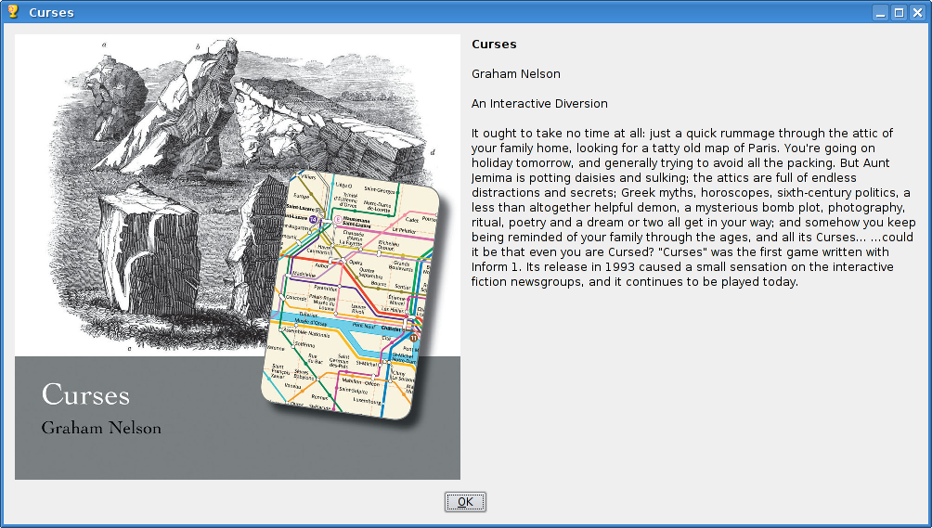
Task: Maximize the Curses dialog window
Action: 899,13
